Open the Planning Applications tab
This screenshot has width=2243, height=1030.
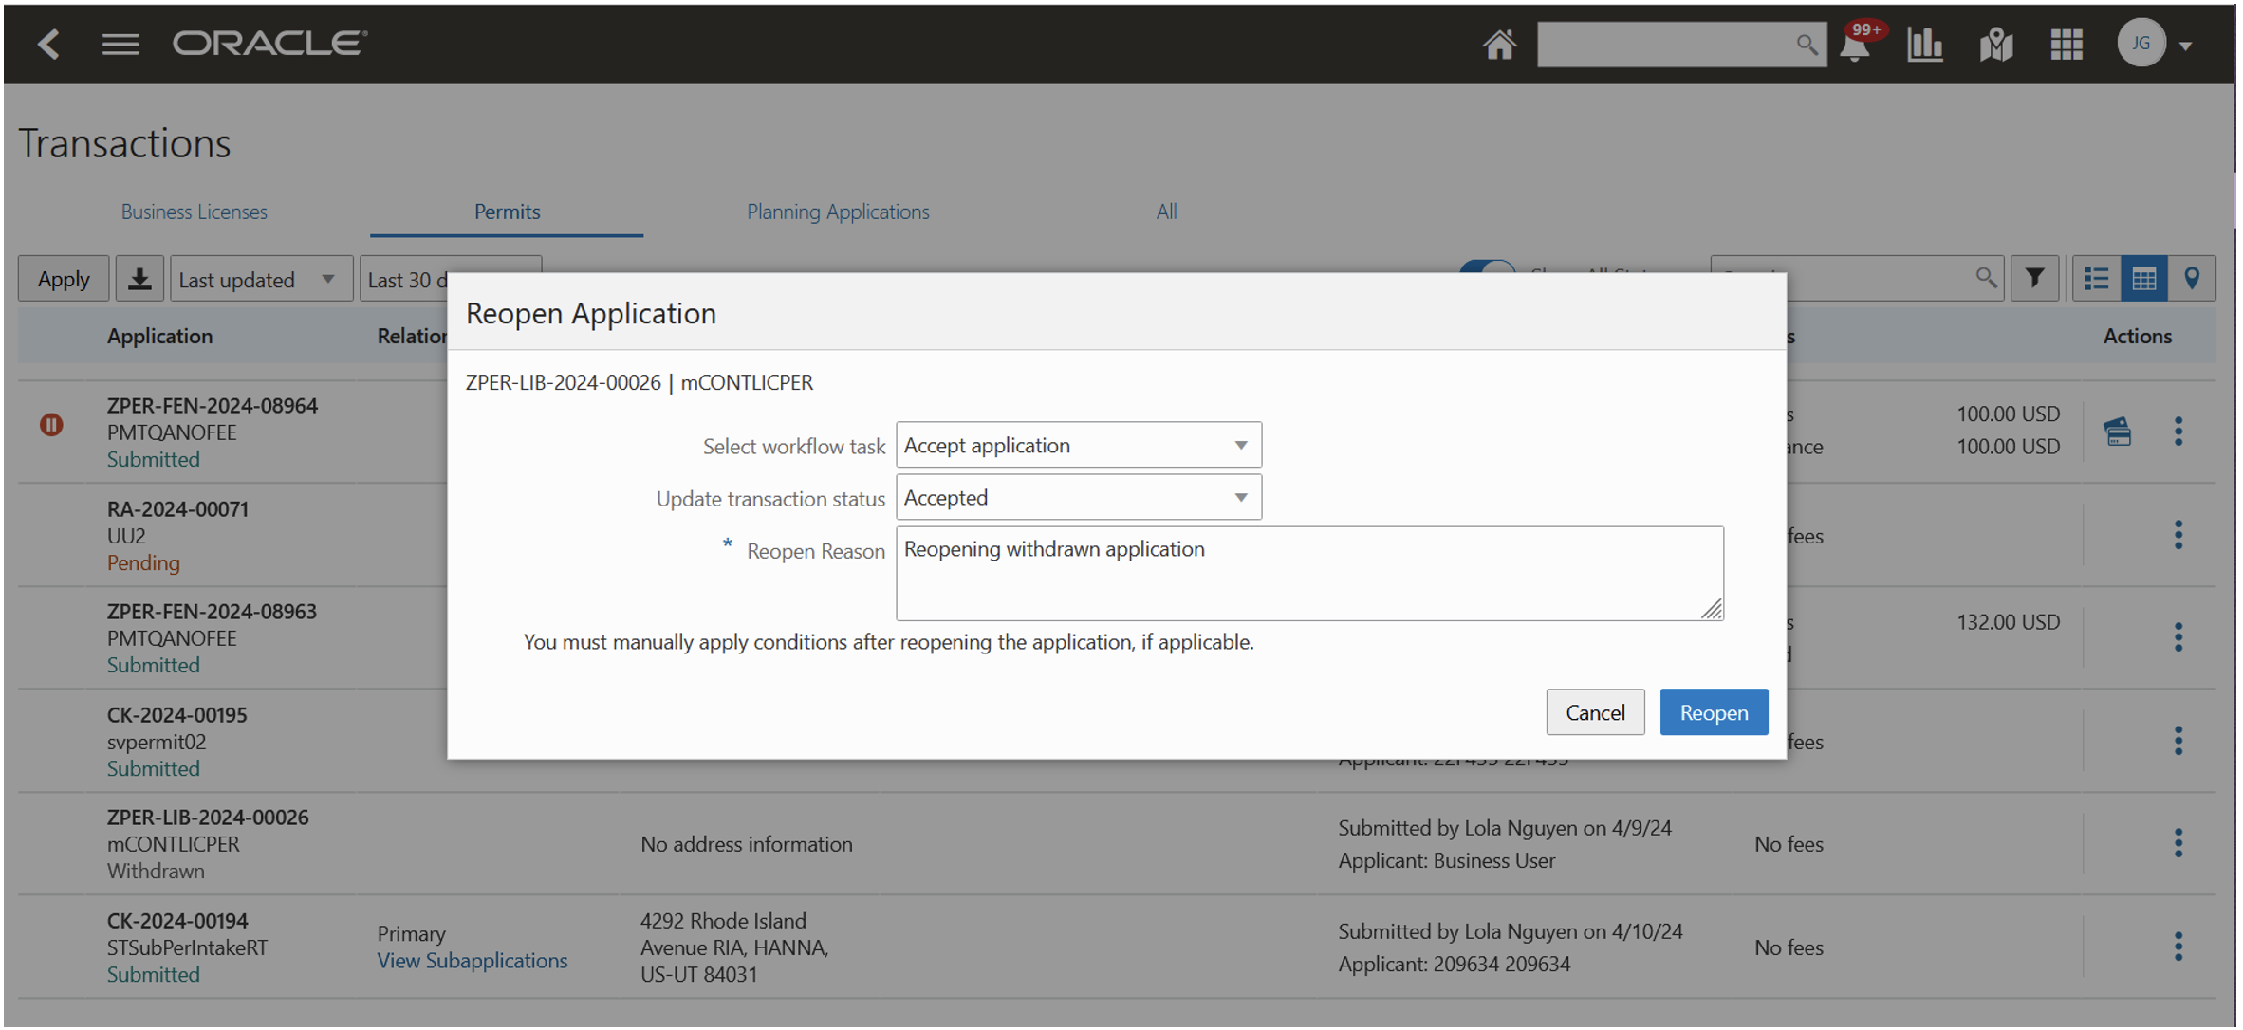(838, 212)
